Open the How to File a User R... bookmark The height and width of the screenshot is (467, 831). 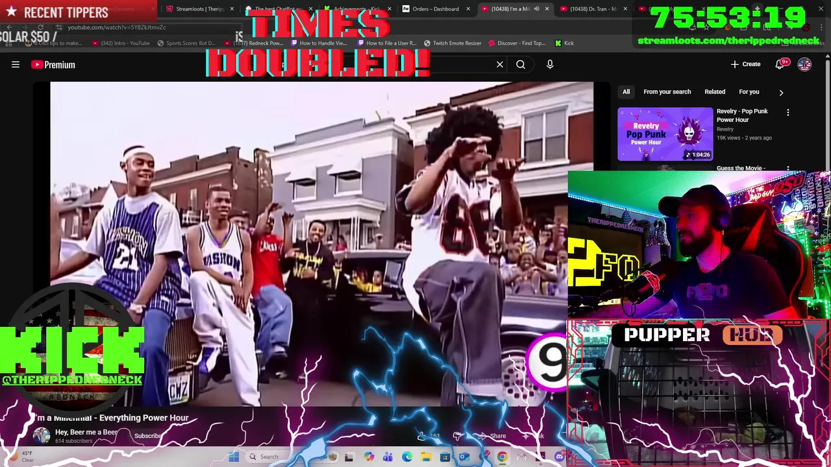point(386,43)
